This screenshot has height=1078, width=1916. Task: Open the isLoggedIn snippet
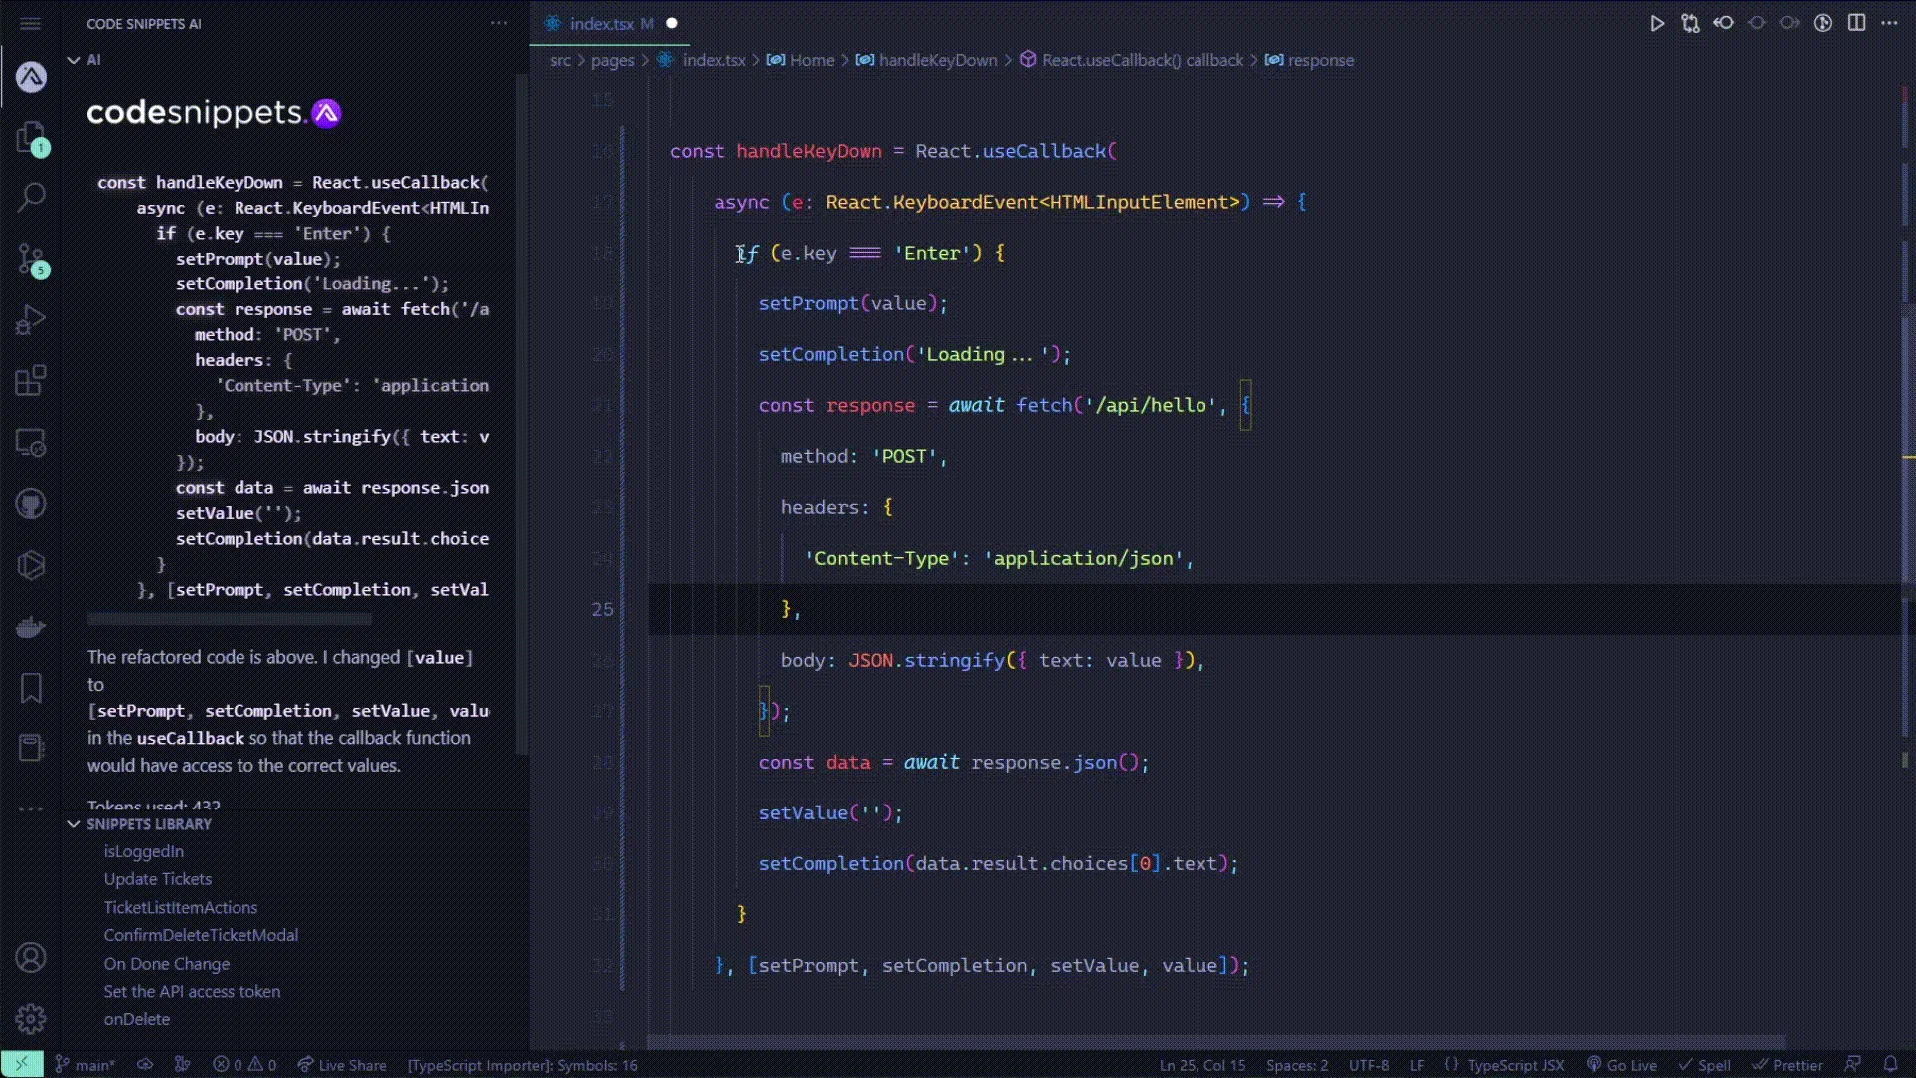pos(144,851)
